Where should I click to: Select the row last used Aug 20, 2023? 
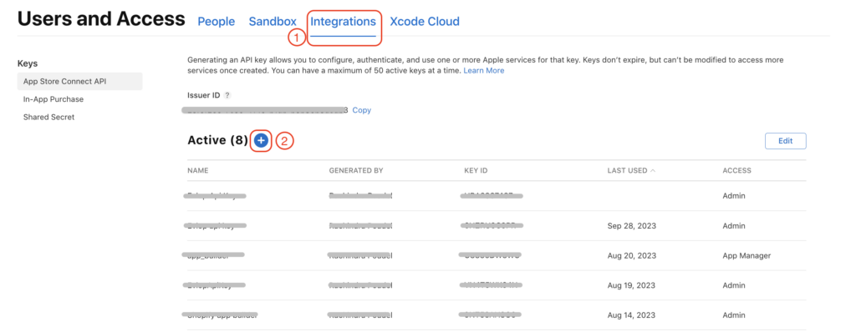click(497, 256)
